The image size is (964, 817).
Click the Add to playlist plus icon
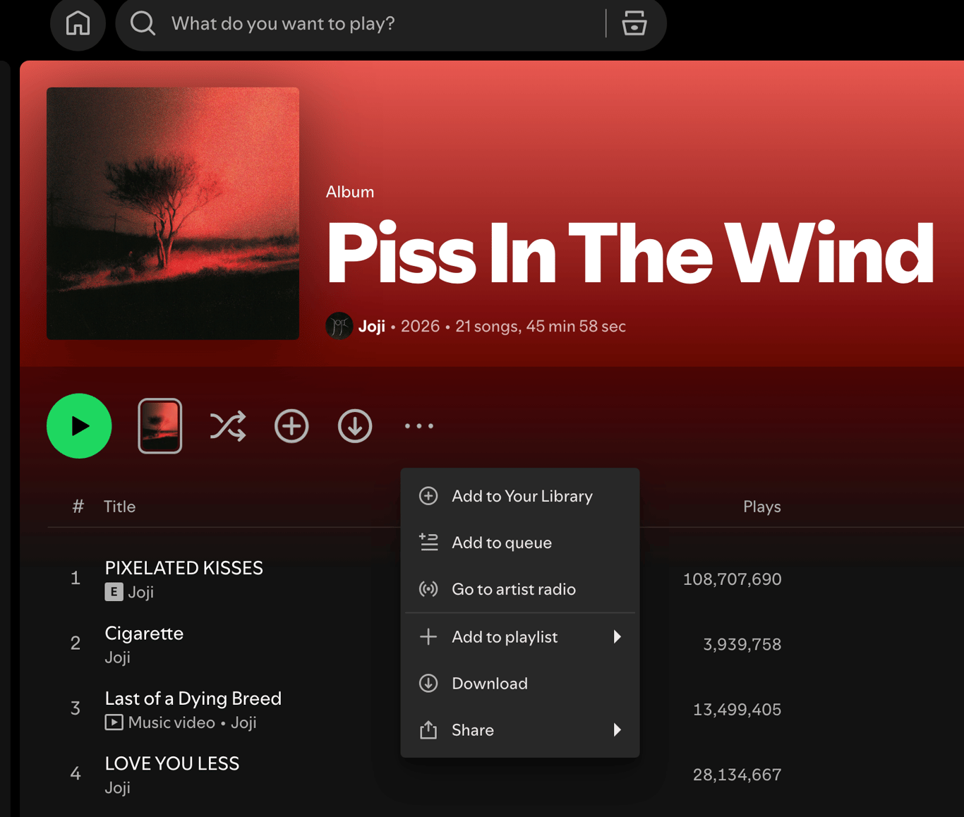click(x=428, y=637)
